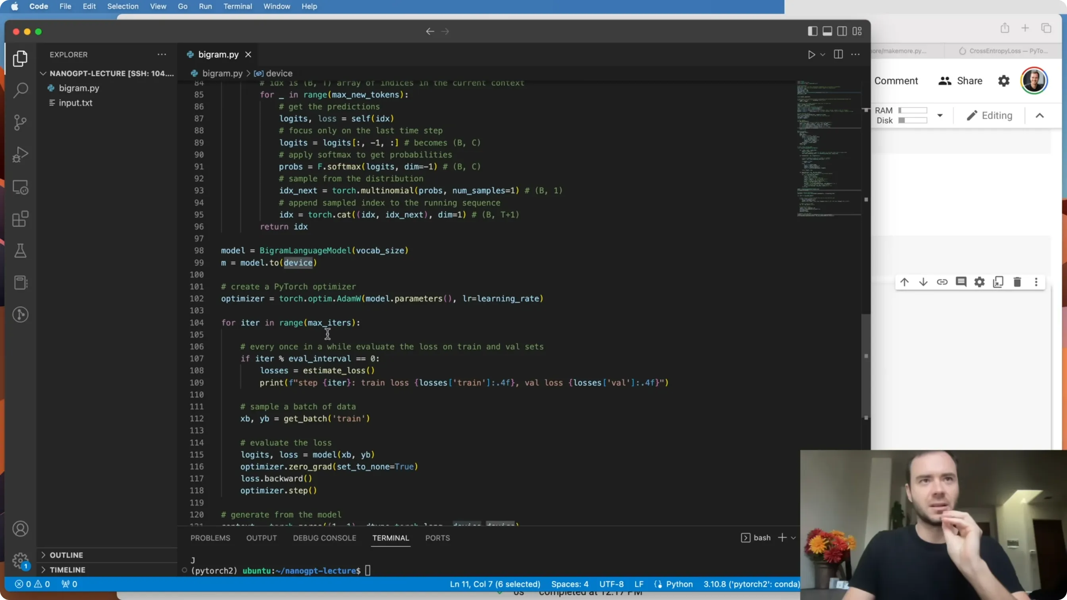Run the Python file with play button

click(x=811, y=55)
